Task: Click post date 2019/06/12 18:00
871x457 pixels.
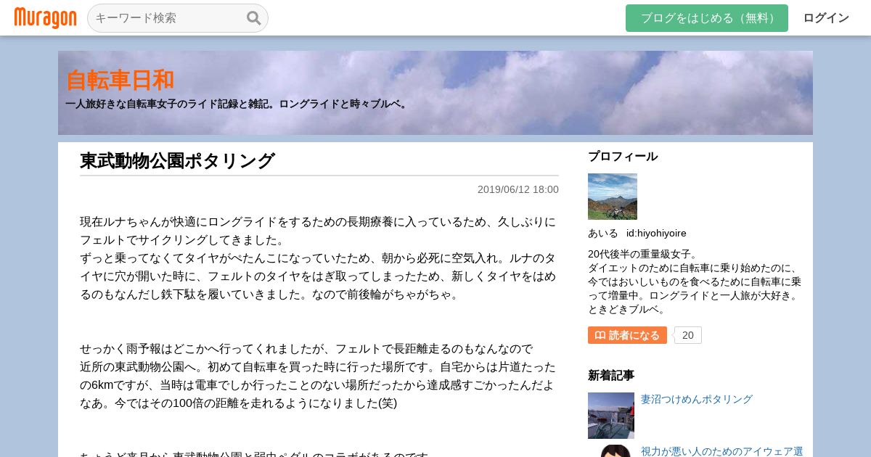Action: (x=518, y=189)
